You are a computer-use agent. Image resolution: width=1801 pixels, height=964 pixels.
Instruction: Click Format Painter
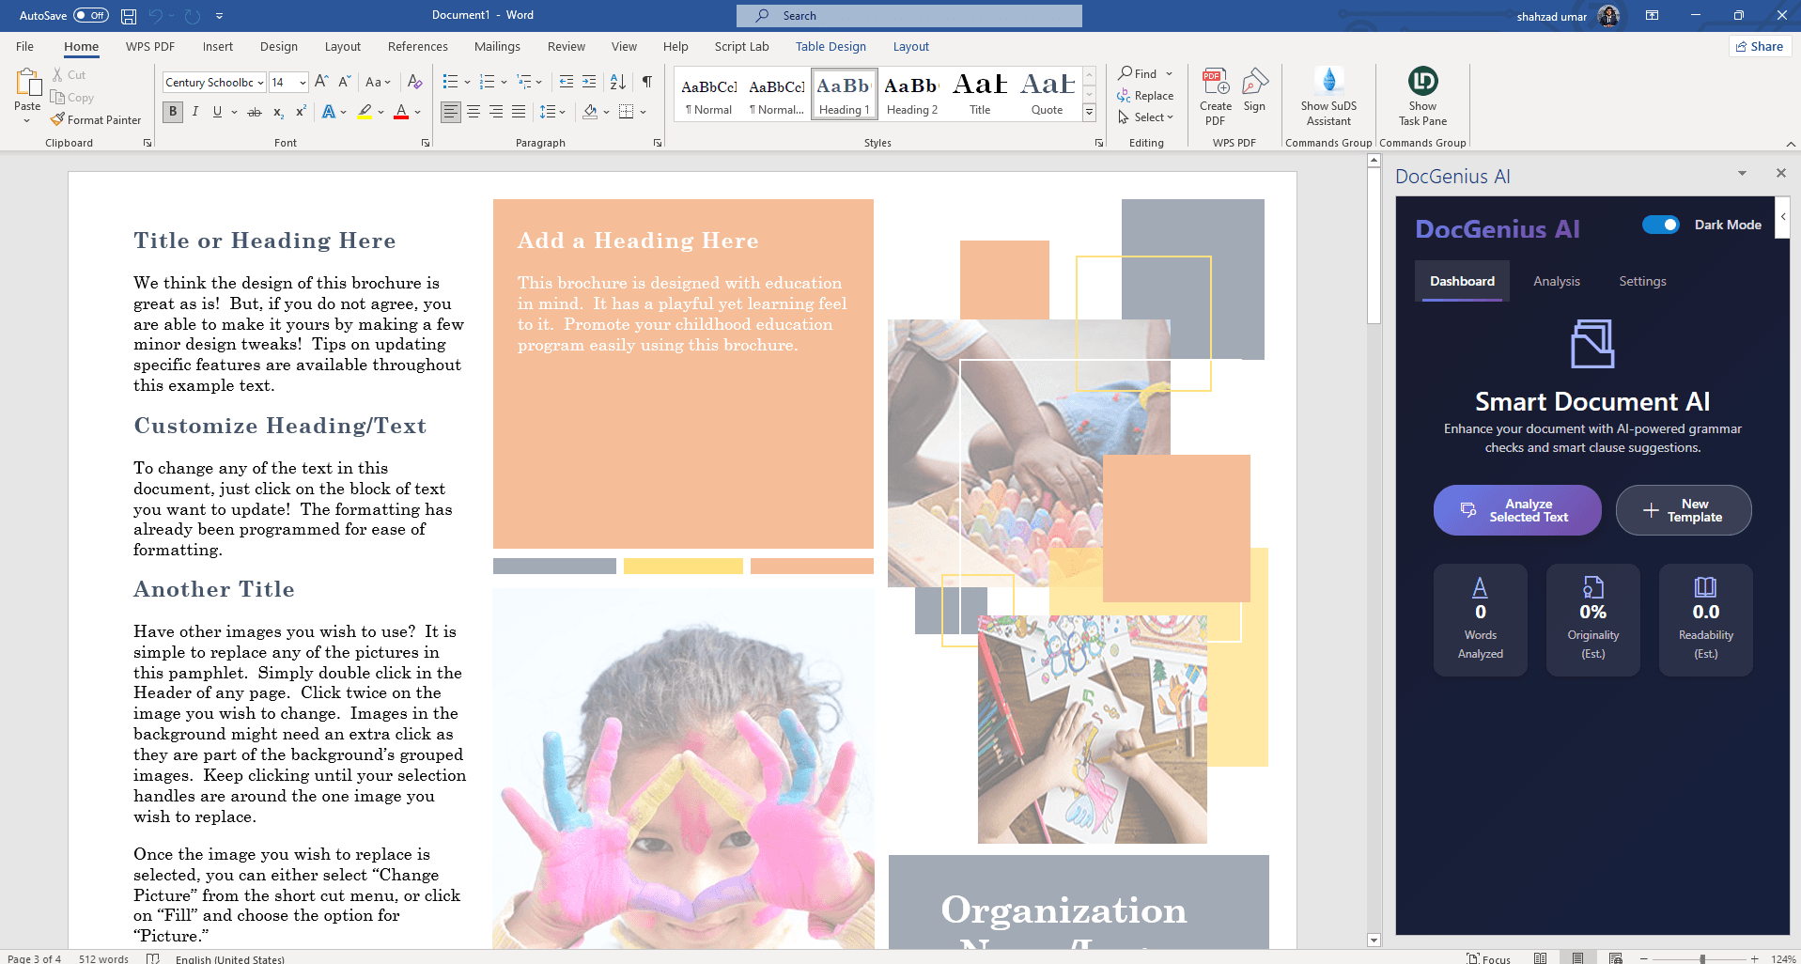(96, 120)
